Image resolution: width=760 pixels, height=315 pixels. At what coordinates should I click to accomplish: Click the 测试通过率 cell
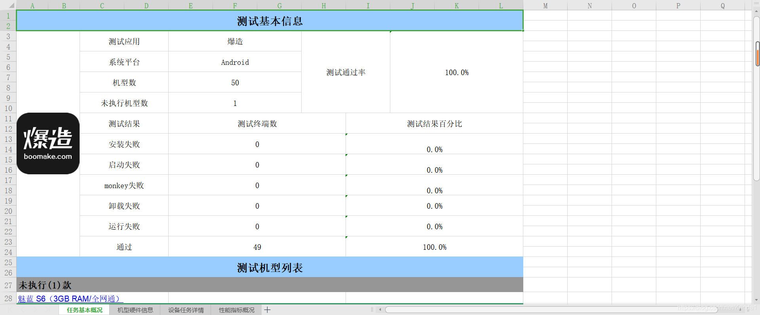click(346, 72)
